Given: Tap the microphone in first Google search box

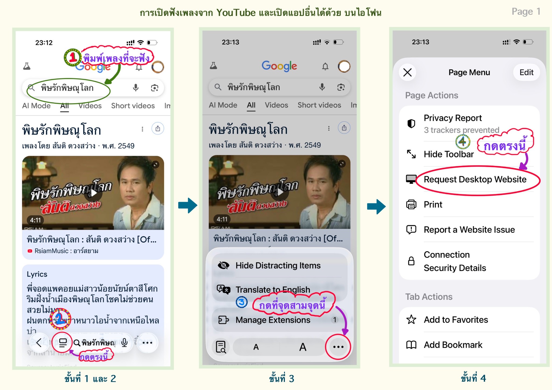Looking at the screenshot, I should tap(136, 88).
